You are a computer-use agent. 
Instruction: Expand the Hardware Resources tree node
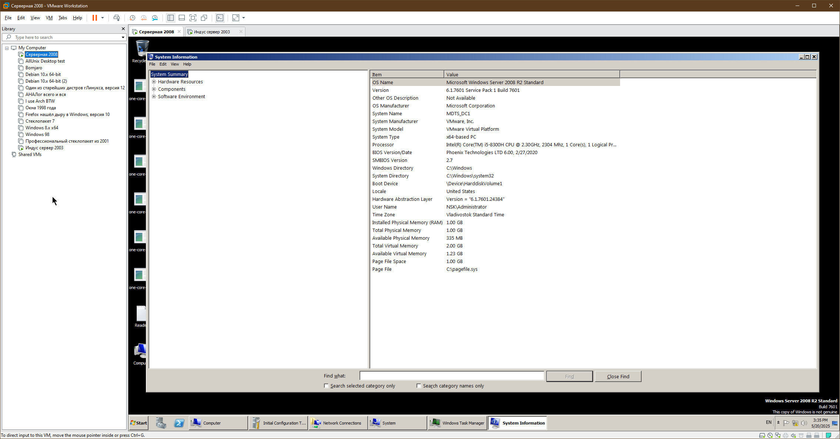(154, 82)
